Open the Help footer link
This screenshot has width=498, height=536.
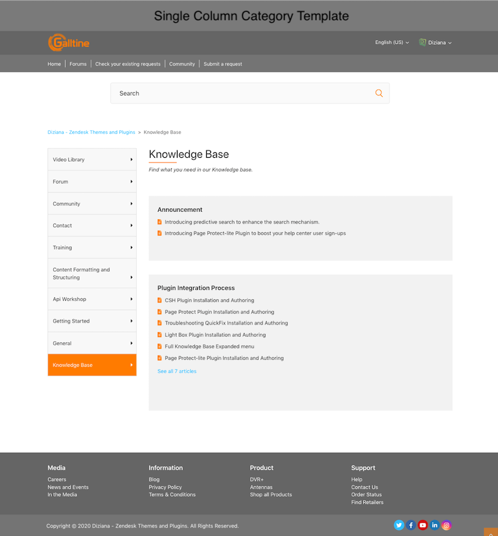coord(356,480)
